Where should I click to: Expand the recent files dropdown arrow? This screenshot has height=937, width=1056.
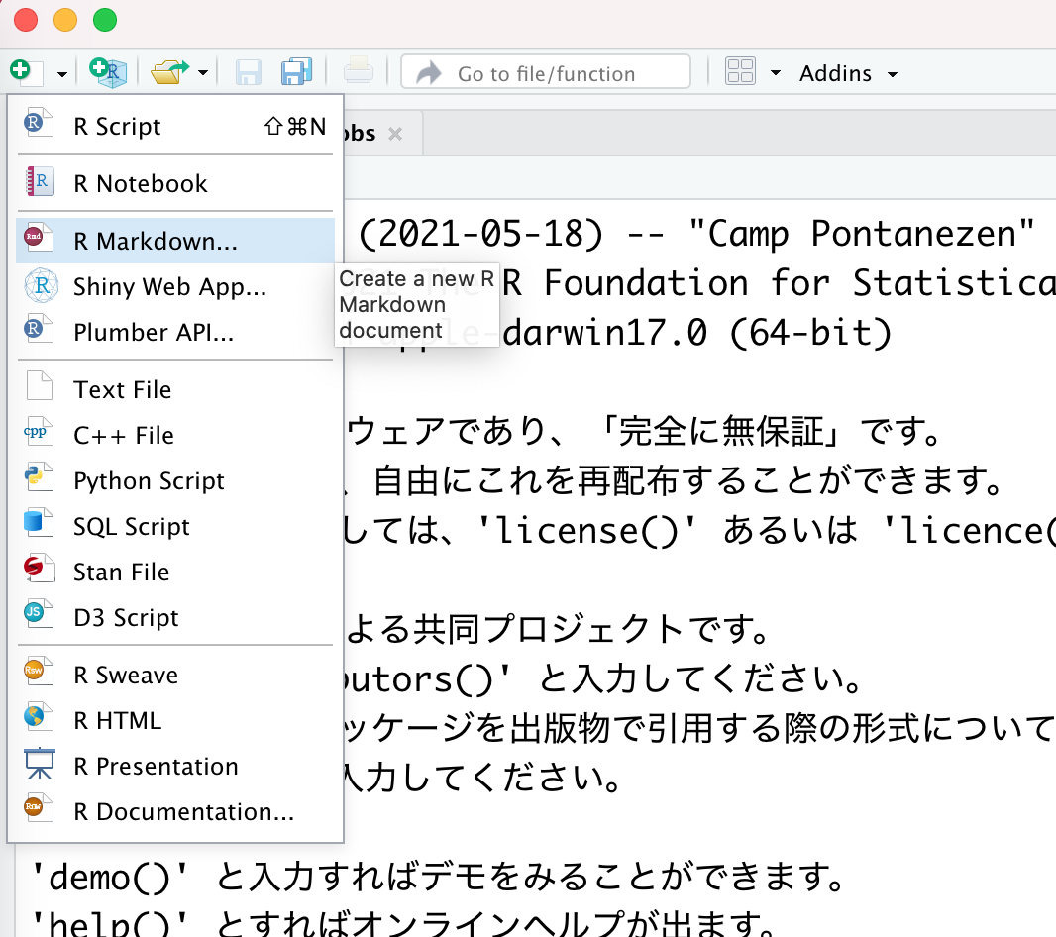(203, 73)
